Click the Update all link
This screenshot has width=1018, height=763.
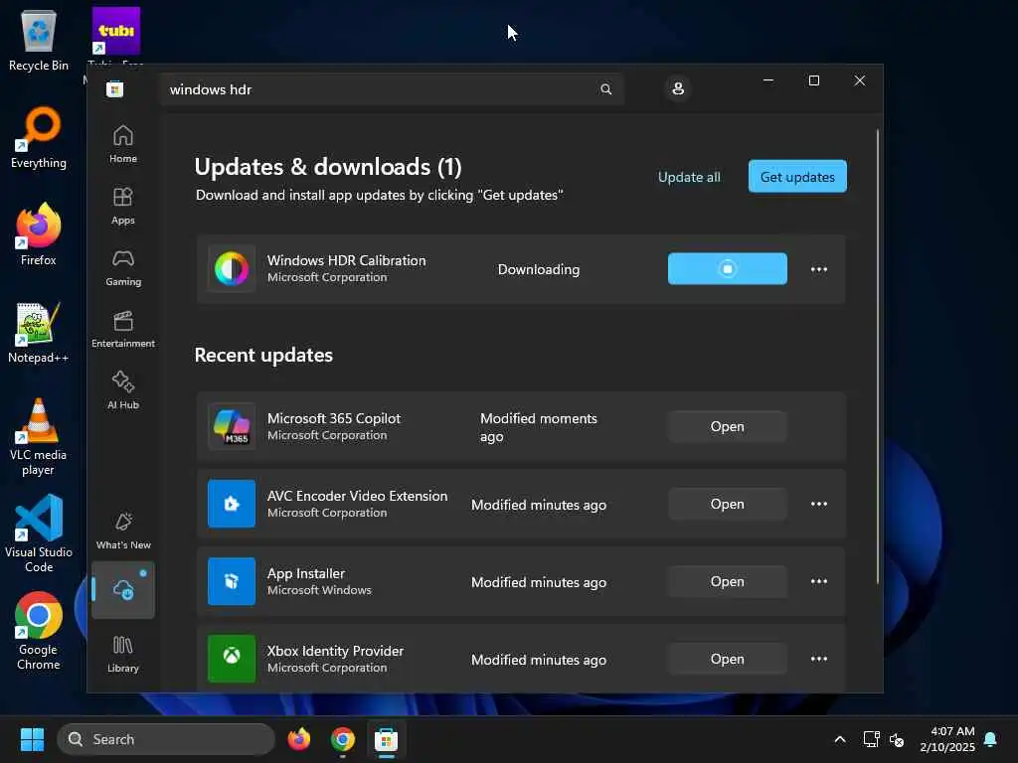point(689,177)
